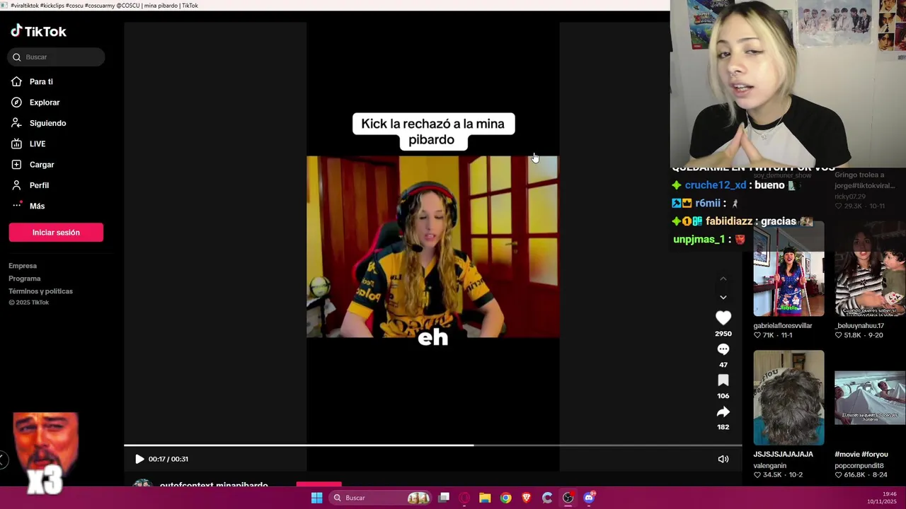Click the Siguiendo person icon
The height and width of the screenshot is (509, 906).
tap(16, 123)
